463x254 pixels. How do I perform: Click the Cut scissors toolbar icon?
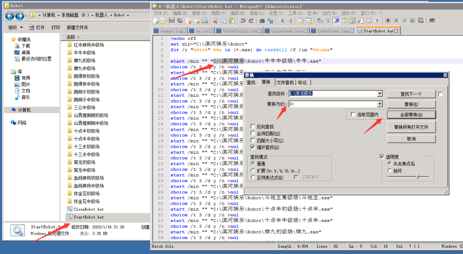click(215, 21)
